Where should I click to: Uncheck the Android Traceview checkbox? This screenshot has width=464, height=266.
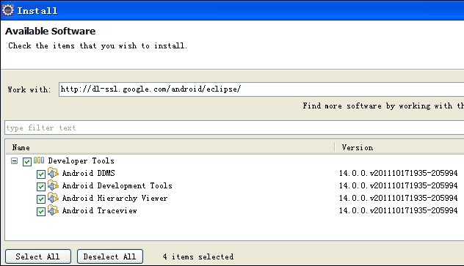point(41,212)
